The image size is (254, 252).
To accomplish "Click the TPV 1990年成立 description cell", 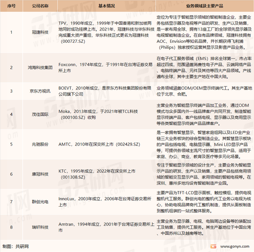I will tap(106, 32).
